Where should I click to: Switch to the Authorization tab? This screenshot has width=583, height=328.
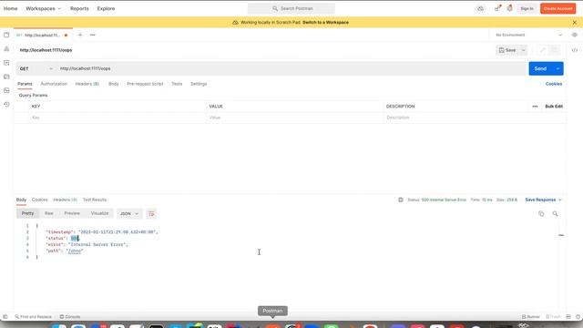click(54, 84)
